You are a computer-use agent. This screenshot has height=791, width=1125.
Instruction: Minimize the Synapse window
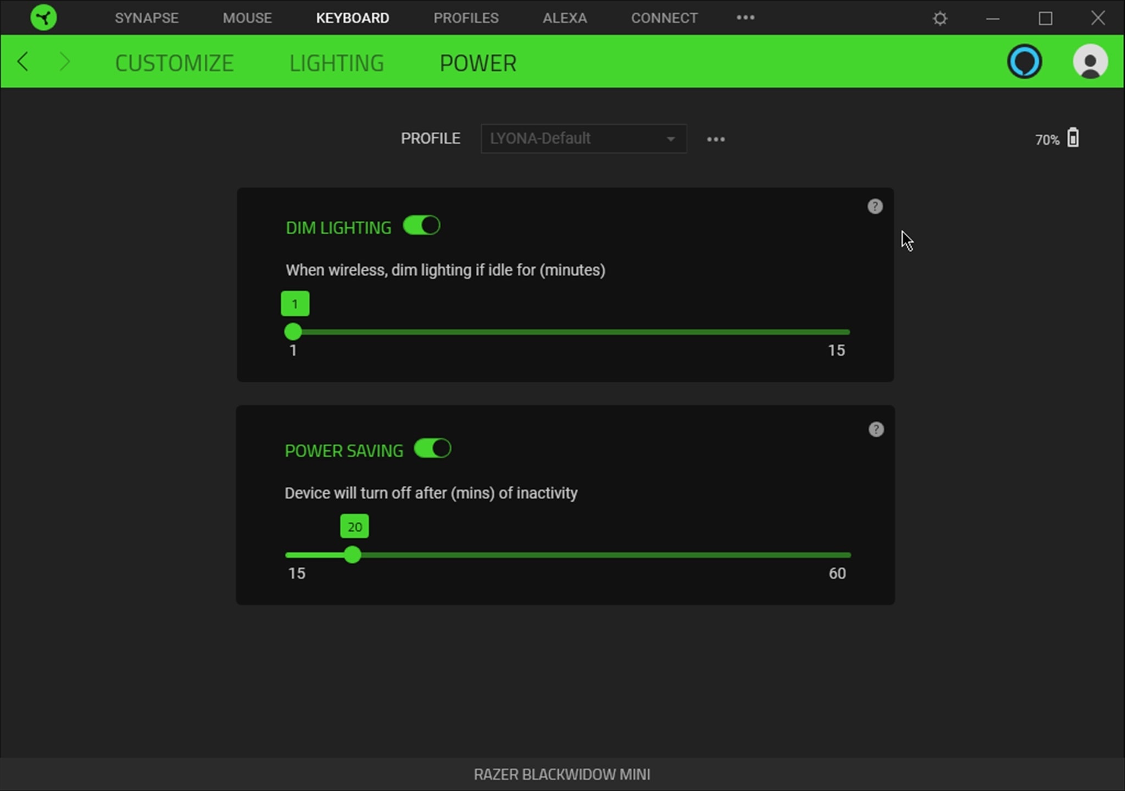coord(993,19)
